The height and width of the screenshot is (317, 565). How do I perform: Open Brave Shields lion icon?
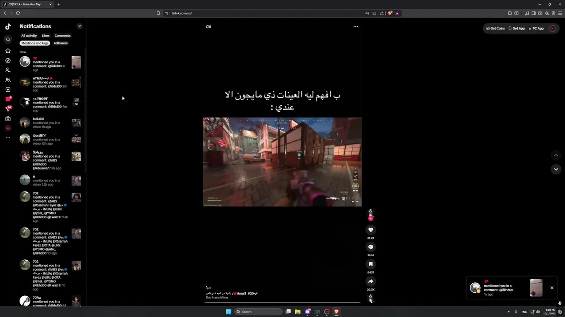[x=390, y=13]
